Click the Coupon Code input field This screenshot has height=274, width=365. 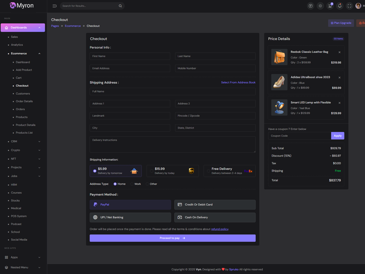point(299,136)
